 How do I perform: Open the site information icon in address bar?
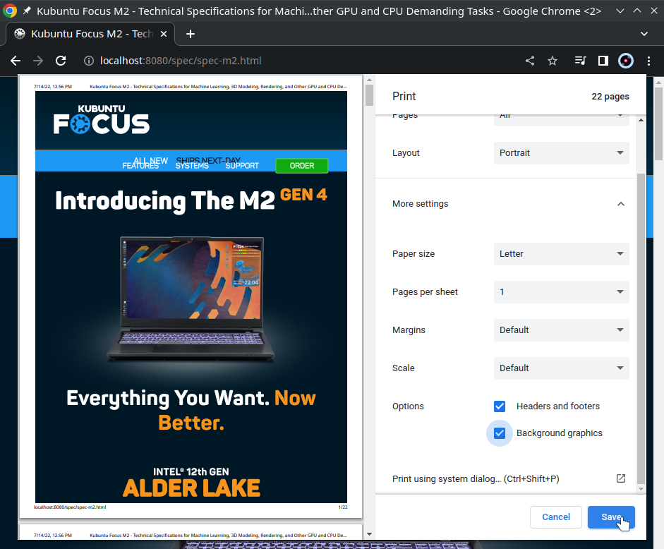[88, 61]
